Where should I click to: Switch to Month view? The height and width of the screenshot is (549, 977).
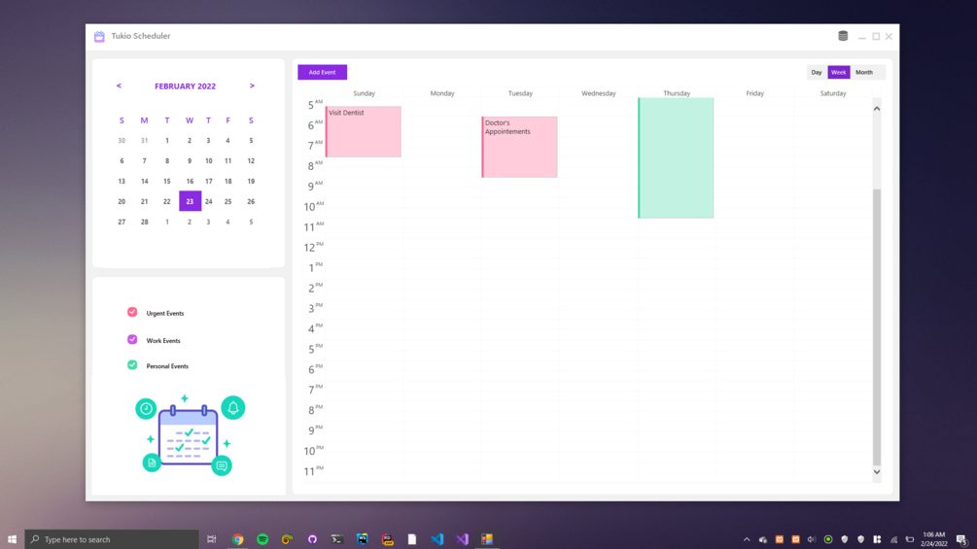(864, 72)
